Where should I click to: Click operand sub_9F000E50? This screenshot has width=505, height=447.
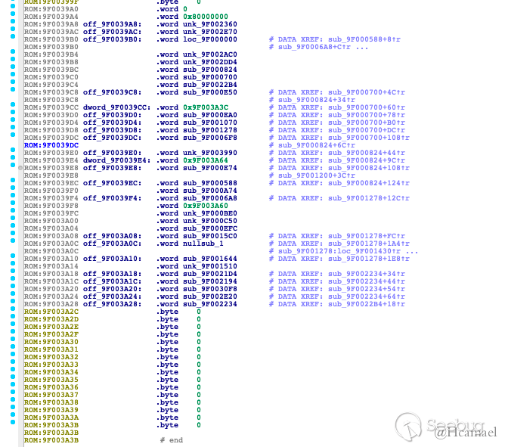point(210,92)
